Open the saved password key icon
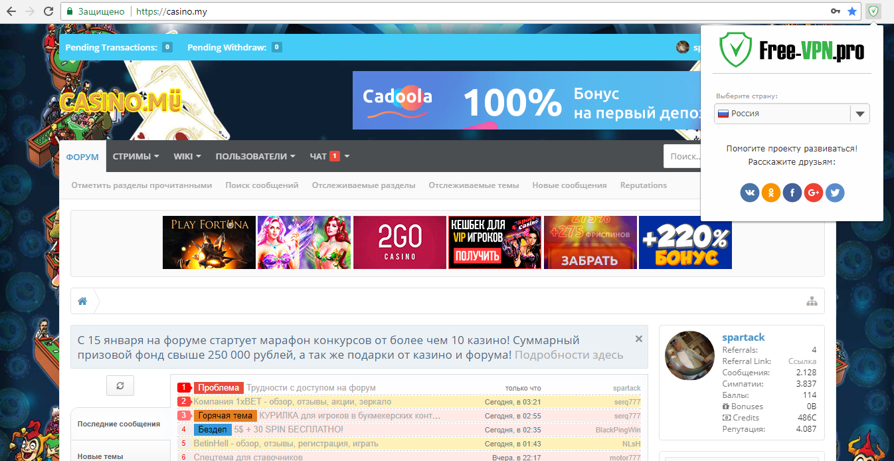Image resolution: width=894 pixels, height=461 pixels. click(x=836, y=11)
